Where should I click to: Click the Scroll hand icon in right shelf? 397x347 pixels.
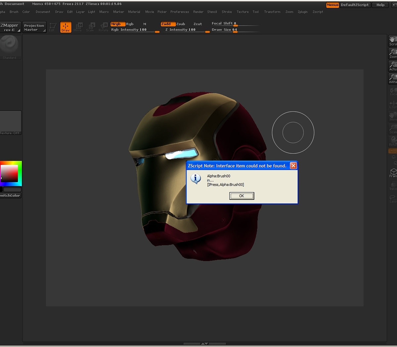(x=393, y=41)
